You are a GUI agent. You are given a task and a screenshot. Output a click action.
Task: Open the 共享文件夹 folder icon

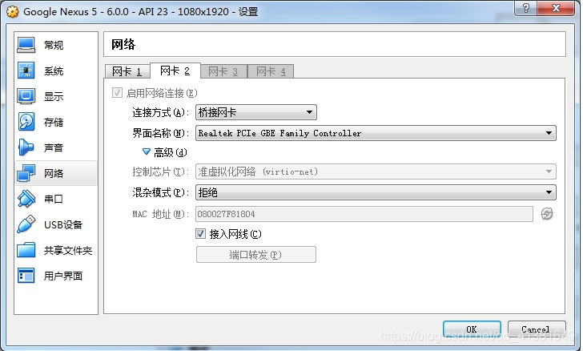point(26,250)
